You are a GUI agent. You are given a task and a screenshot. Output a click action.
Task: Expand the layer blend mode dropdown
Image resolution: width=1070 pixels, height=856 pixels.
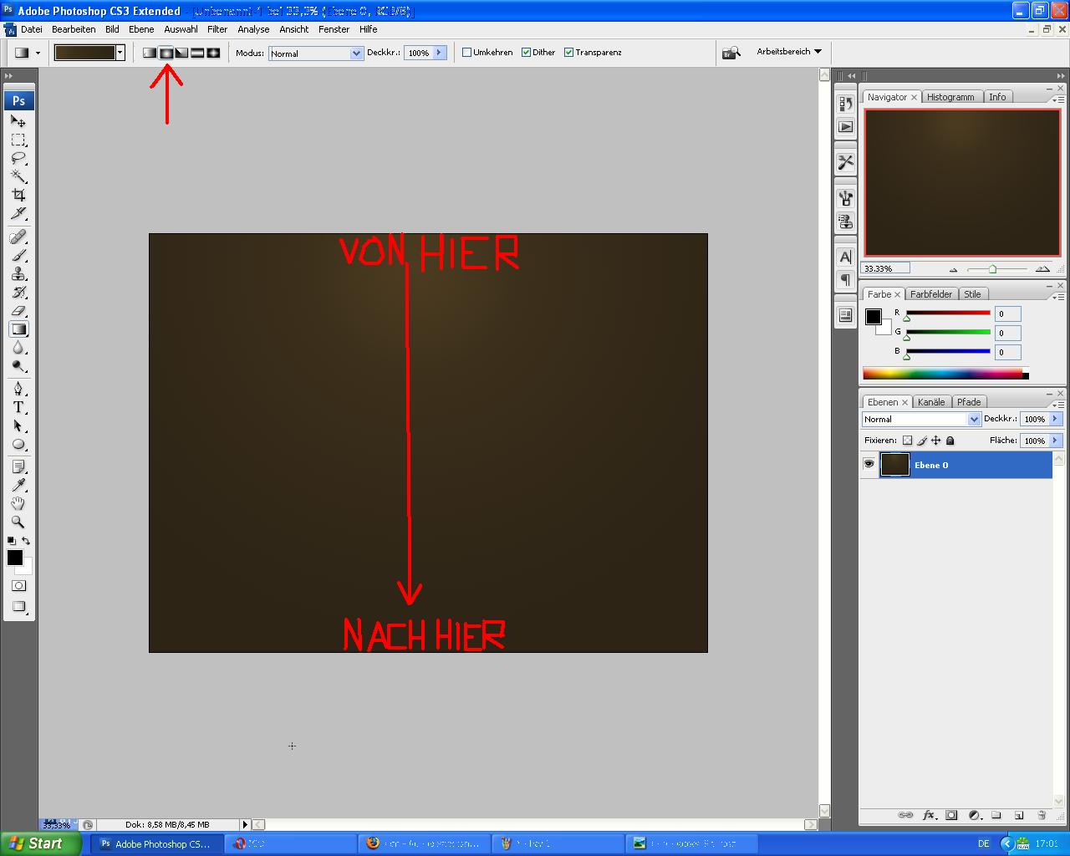tap(973, 420)
